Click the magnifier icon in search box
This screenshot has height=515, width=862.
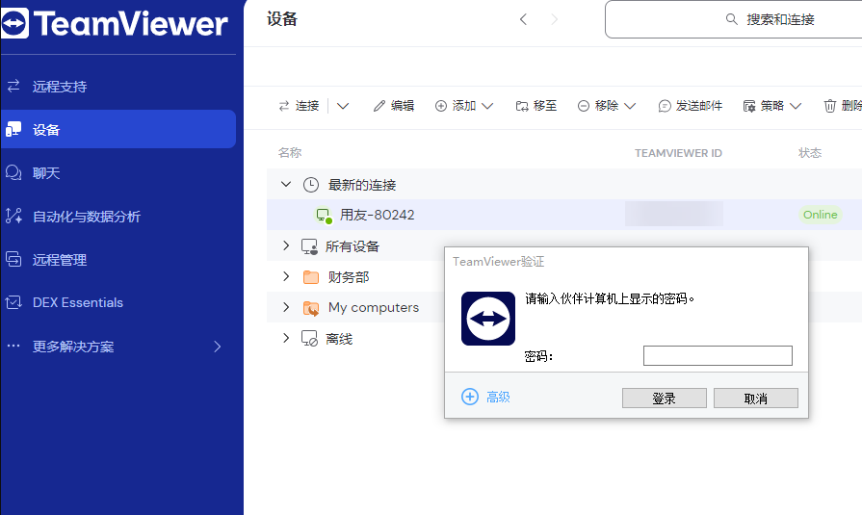tap(731, 19)
